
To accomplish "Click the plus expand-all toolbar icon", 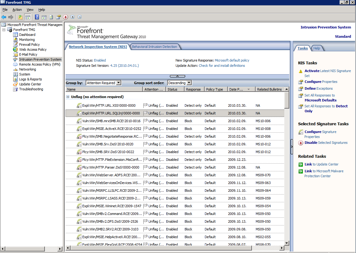I will [72, 17].
